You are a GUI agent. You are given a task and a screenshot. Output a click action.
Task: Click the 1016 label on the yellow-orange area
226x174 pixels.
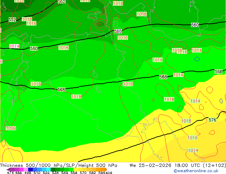pyautogui.click(x=192, y=138)
